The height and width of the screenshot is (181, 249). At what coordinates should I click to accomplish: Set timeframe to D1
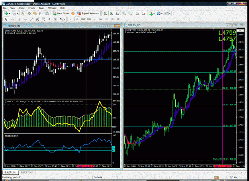point(107,19)
